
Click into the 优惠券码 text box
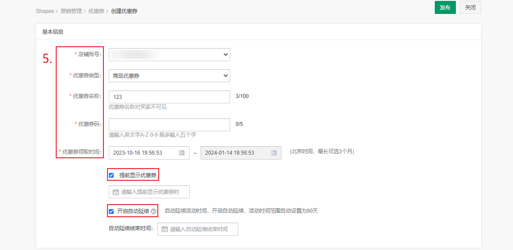point(169,125)
